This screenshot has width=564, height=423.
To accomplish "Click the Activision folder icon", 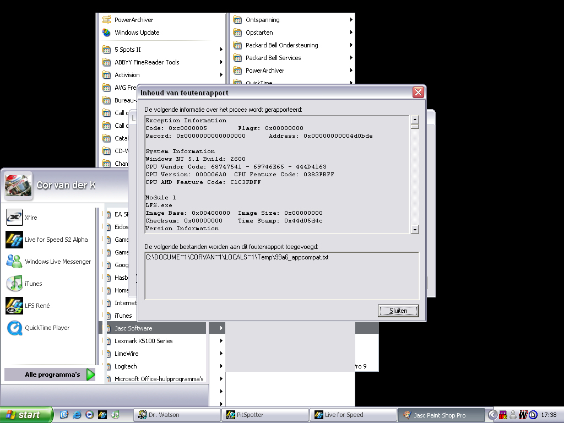I will (106, 75).
